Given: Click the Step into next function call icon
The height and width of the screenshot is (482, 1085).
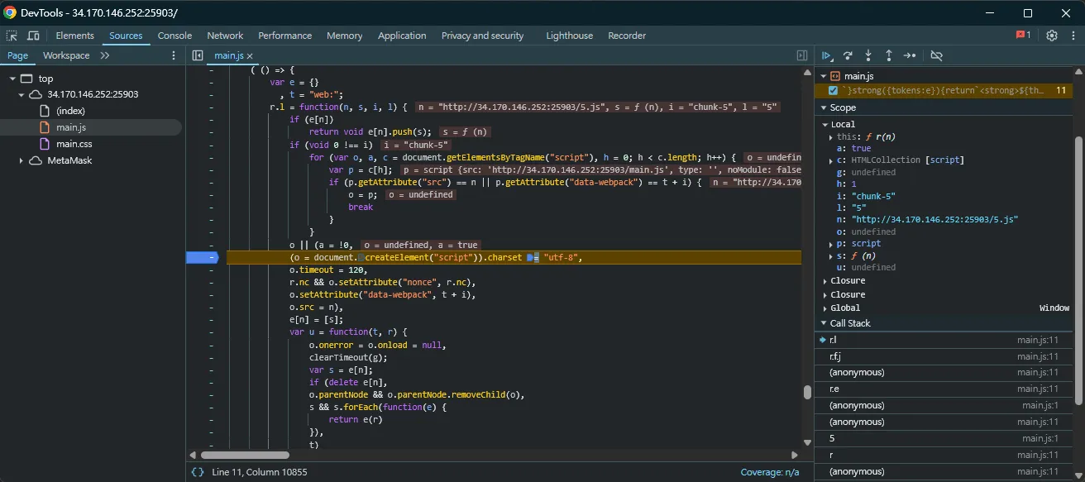Looking at the screenshot, I should coord(868,55).
